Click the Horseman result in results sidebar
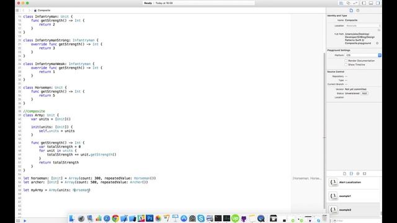Viewport: 397px width, 223px height. [x=307, y=178]
